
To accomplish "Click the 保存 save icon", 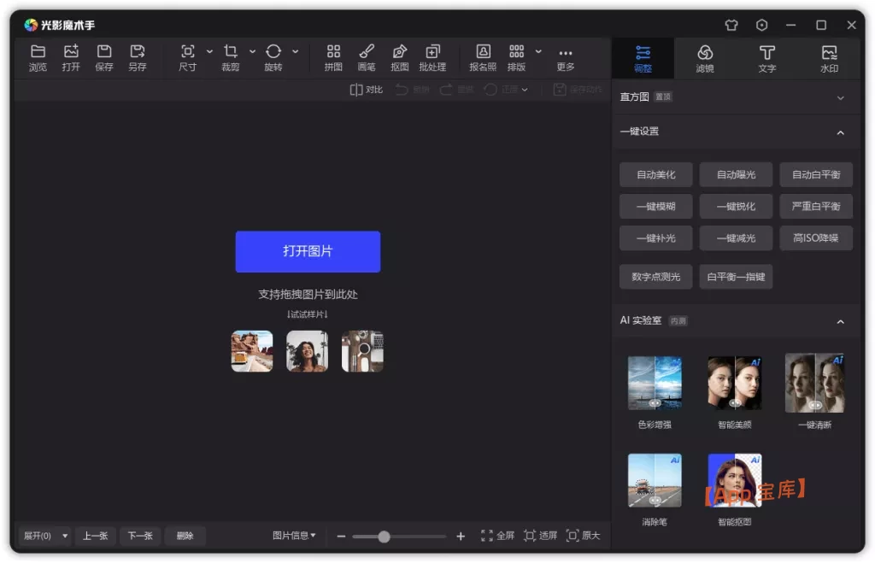I will pos(103,57).
